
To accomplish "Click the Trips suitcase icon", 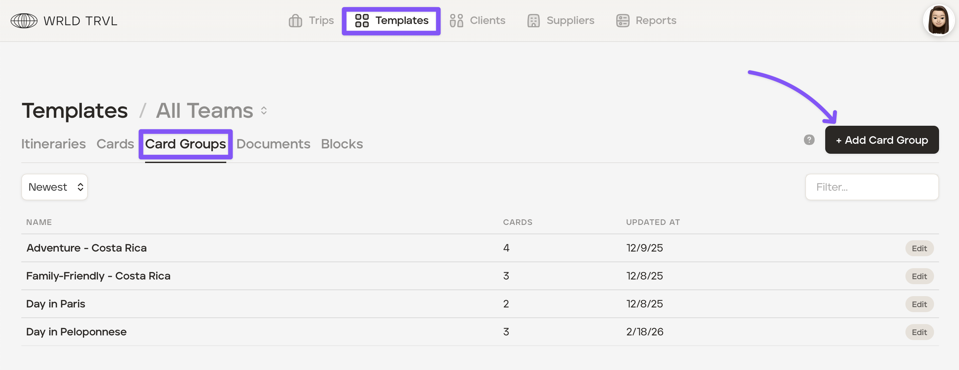I will [x=295, y=21].
